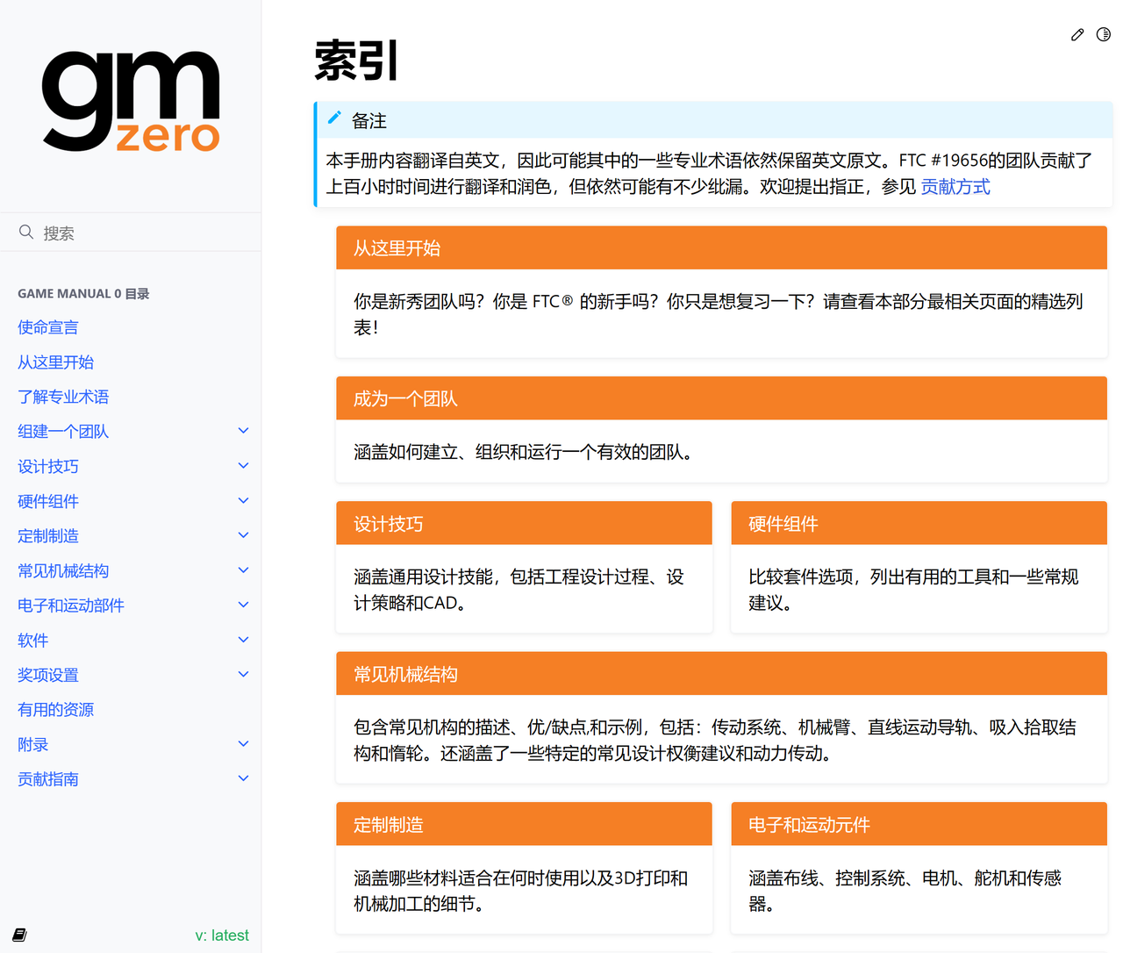
Task: Open the 常见机械结构 card header
Action: (x=720, y=674)
